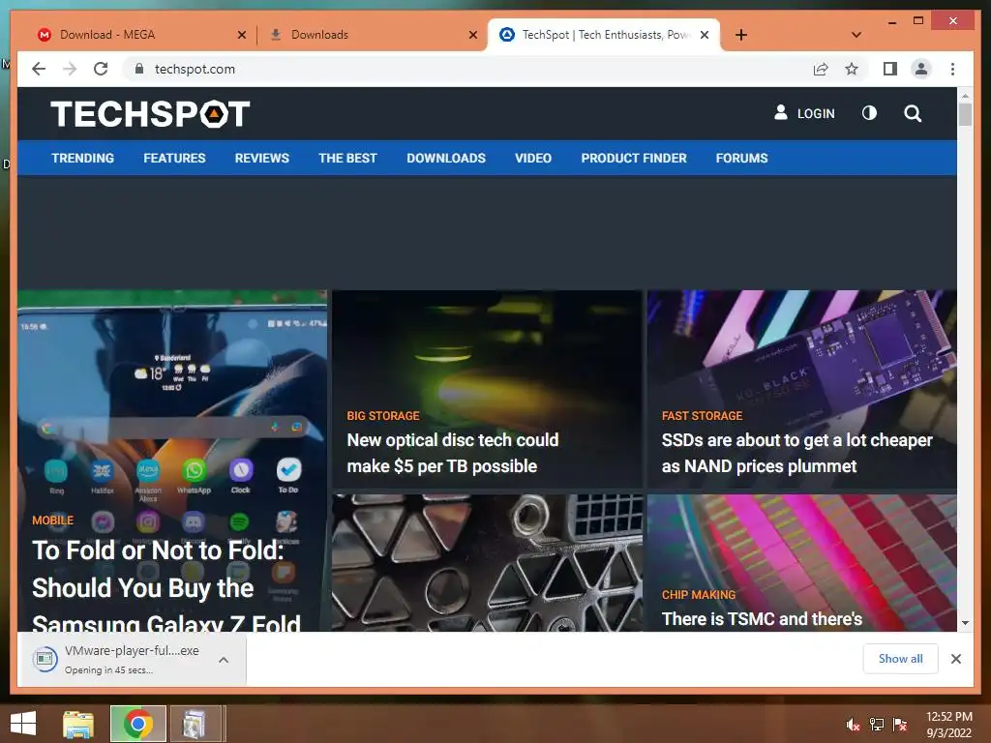The height and width of the screenshot is (743, 991).
Task: Open File Explorer from taskbar
Action: pos(78,724)
